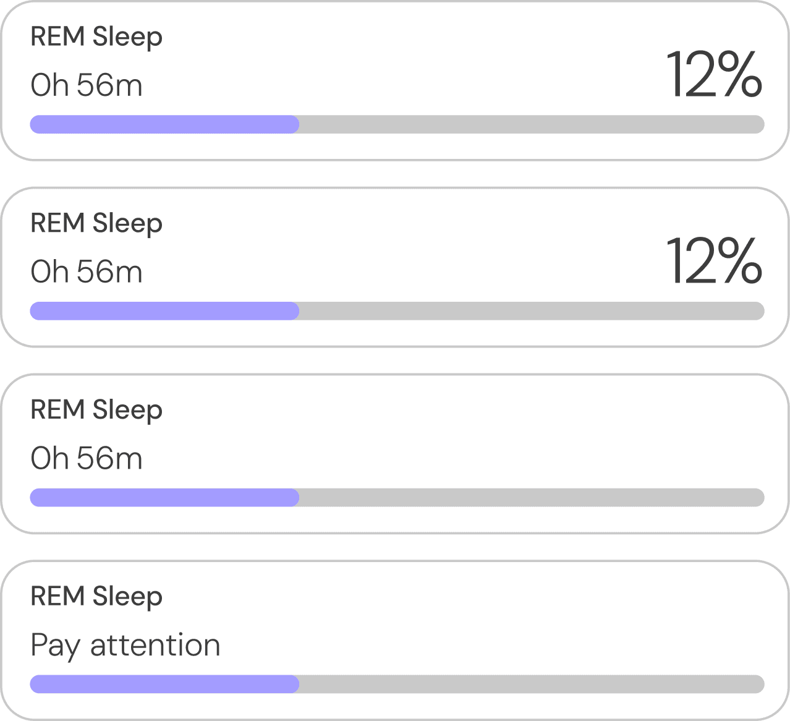Select the REM Sleep label in the third card
790x721 pixels.
click(96, 411)
